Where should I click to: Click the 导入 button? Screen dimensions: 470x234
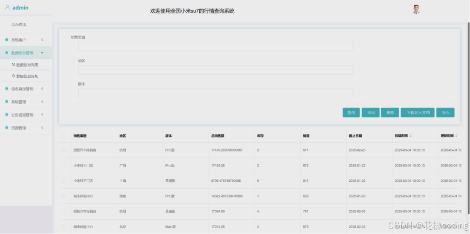pos(445,113)
